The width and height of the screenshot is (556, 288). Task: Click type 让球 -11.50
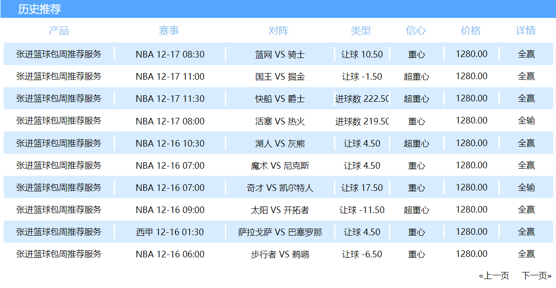coord(362,210)
